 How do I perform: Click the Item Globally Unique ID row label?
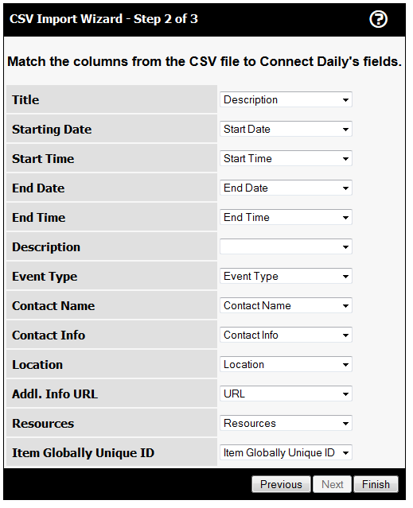[x=83, y=453]
